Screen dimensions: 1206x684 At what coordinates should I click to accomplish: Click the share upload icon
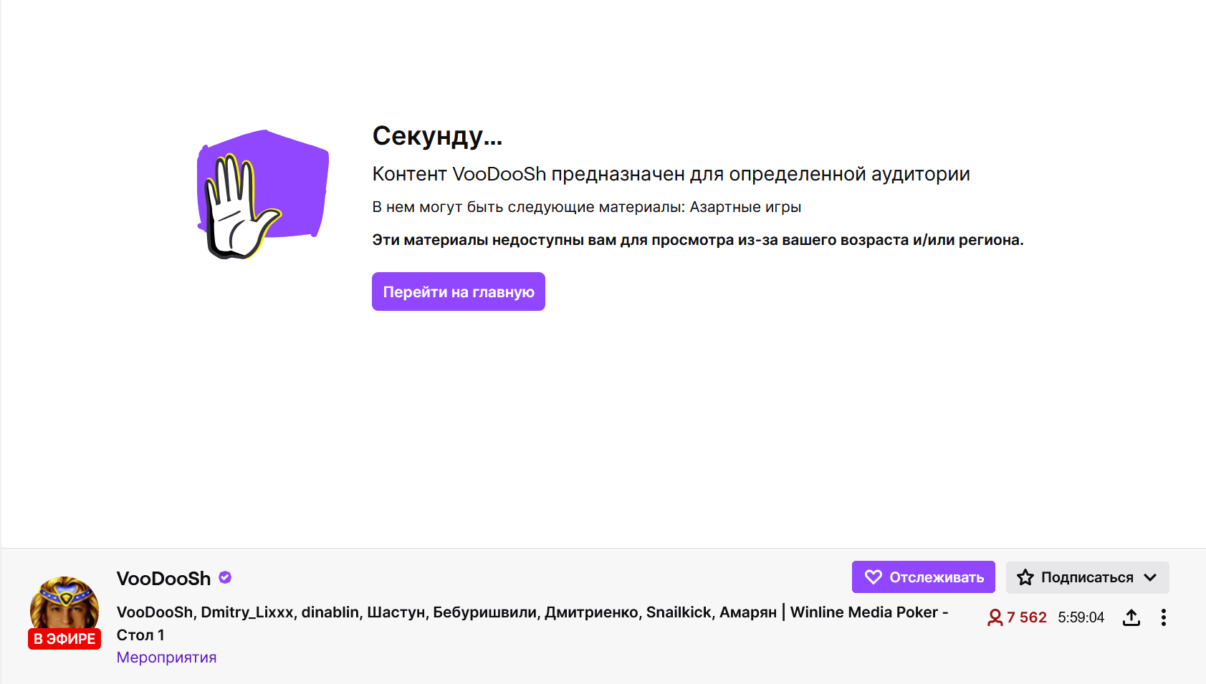1131,617
